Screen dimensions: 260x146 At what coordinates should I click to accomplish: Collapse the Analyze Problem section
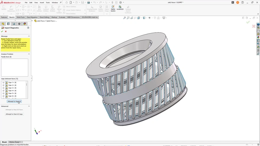(x=29, y=54)
